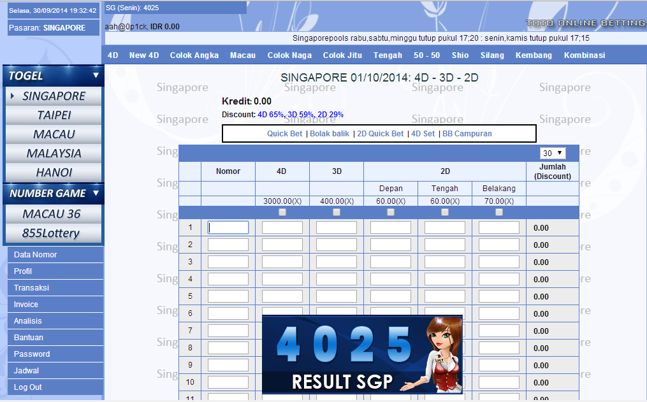
Task: Focus 3D input in row 2
Action: point(337,245)
